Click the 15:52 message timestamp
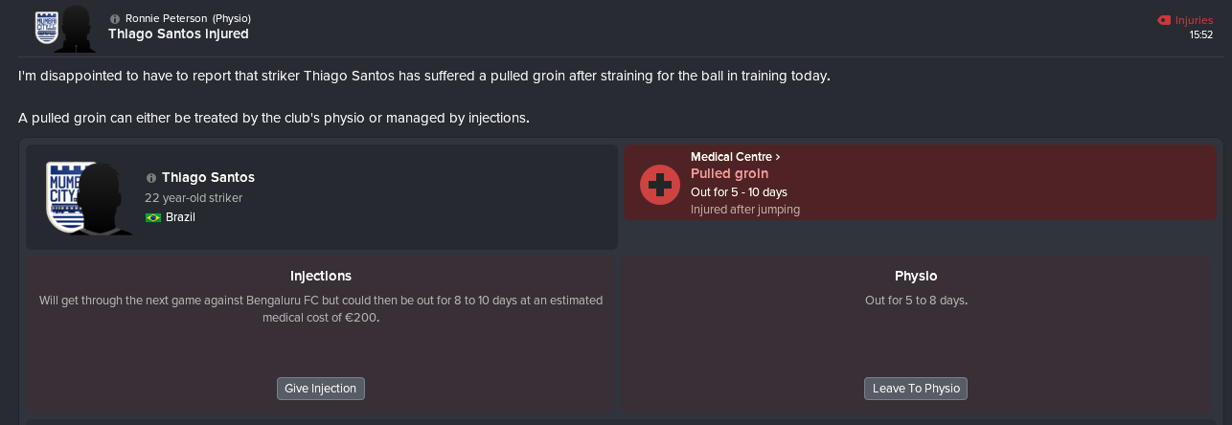 point(1201,34)
